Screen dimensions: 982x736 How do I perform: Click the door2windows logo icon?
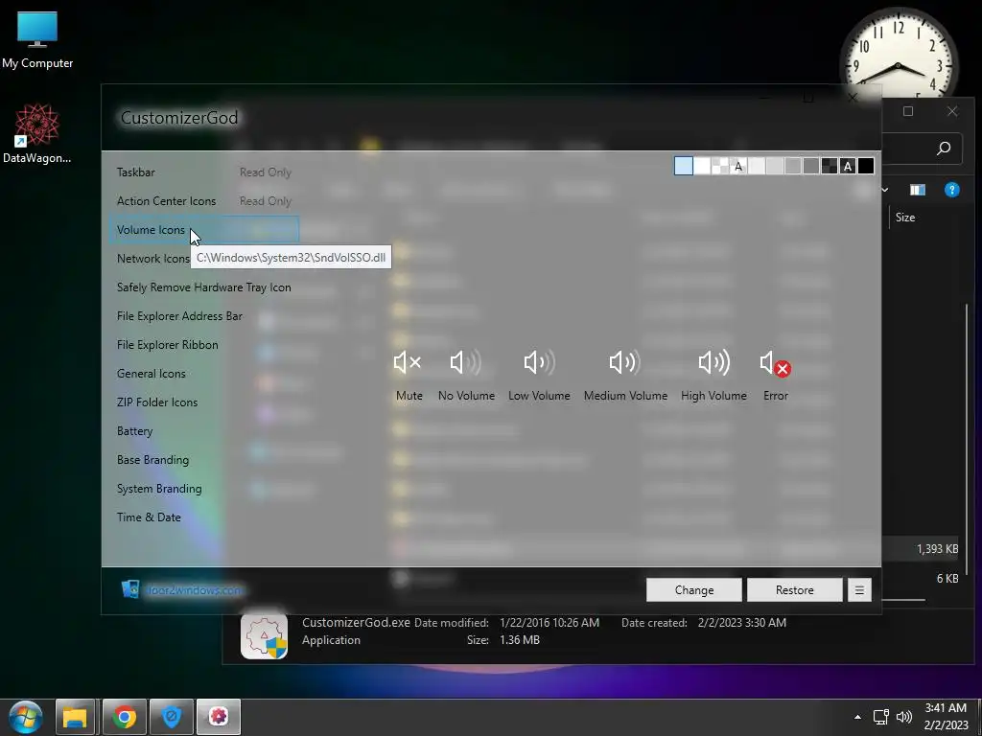click(130, 589)
